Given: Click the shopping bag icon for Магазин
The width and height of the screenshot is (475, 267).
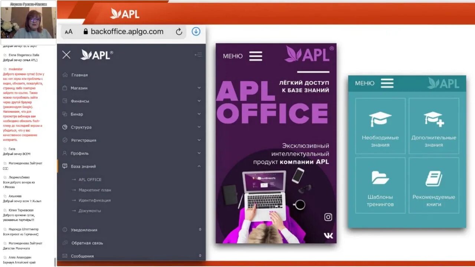Looking at the screenshot, I should click(x=65, y=88).
